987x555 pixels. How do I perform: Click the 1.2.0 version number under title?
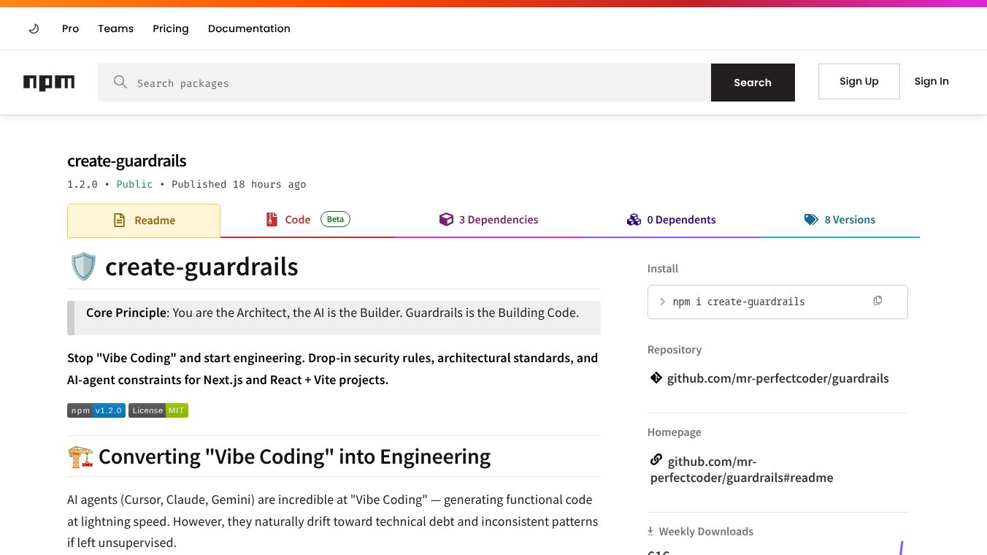[x=82, y=184]
